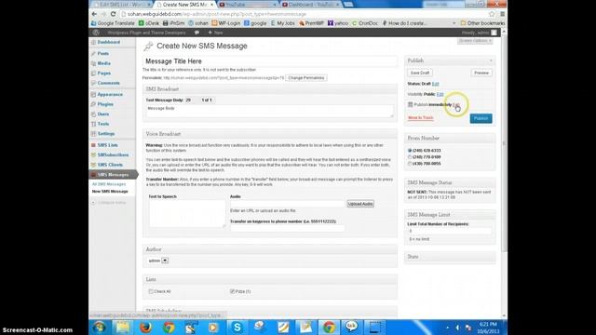Screen dimensions: 596x335
Task: Click the transfer phone number field
Action: point(288,228)
